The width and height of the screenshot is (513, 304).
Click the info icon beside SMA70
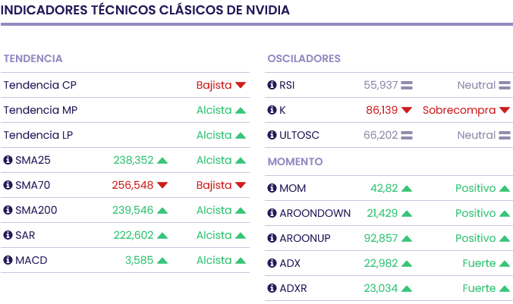pyautogui.click(x=8, y=185)
